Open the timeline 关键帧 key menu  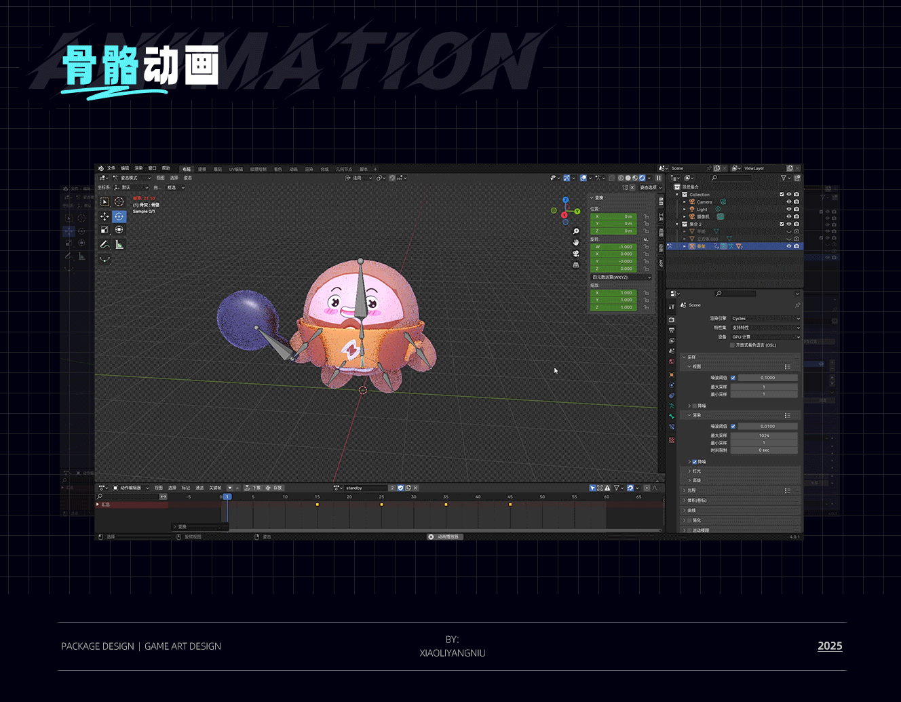point(215,488)
